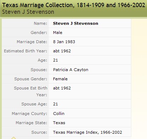Click the yellow diamond icon below Source
147x139 pixels.
14,138
